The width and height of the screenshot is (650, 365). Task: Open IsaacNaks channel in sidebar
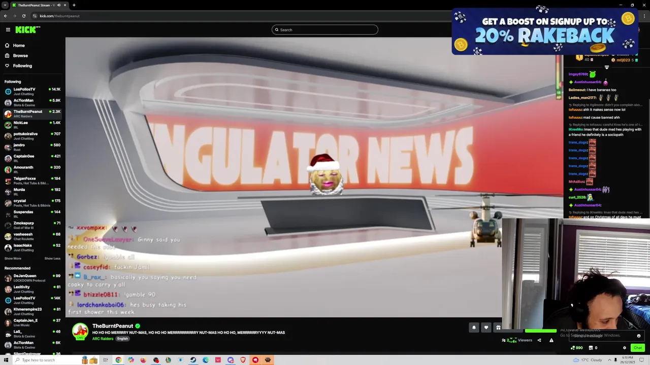point(32,247)
